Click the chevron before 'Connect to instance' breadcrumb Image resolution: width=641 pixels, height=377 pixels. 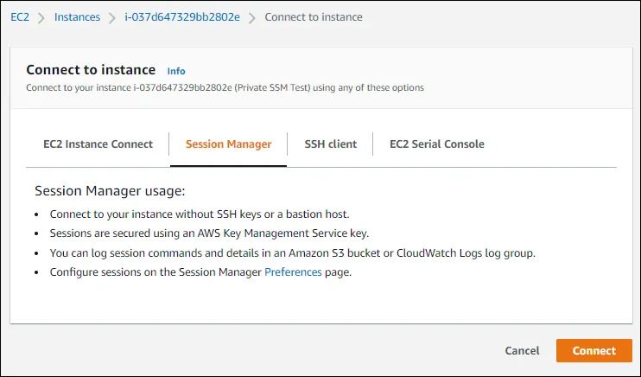click(x=252, y=17)
